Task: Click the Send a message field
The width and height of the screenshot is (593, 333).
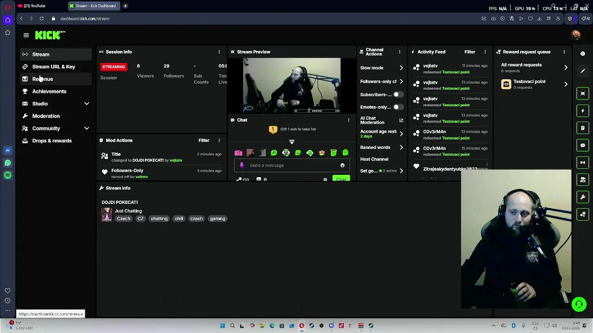Action: tap(292, 165)
